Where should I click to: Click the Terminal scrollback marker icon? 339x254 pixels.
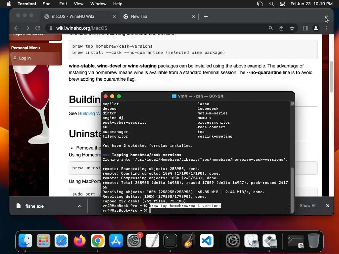pos(292,104)
